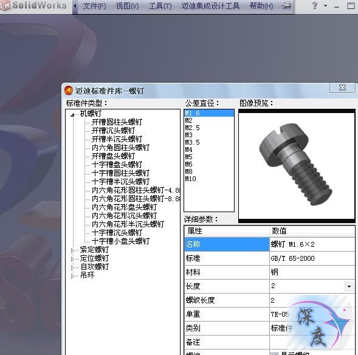The image size is (358, 355).
Task: Select 十字槽盘头螺钉 in the tree
Action: [117, 165]
